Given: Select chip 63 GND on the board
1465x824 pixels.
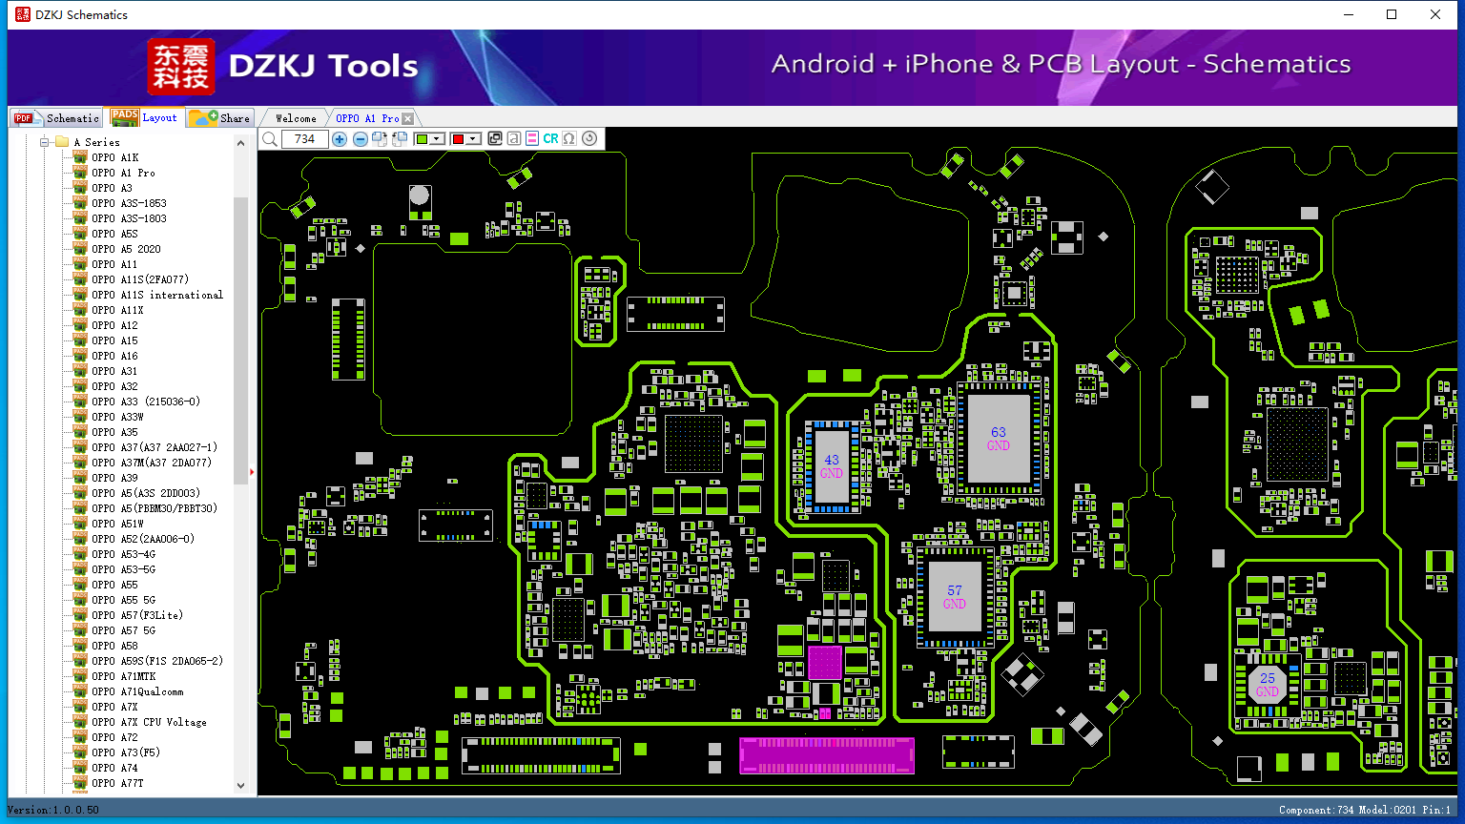Looking at the screenshot, I should coord(999,439).
